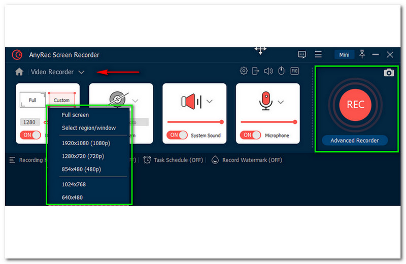406x264 pixels.
Task: Open the feedback chat bubble icon
Action: 302,54
